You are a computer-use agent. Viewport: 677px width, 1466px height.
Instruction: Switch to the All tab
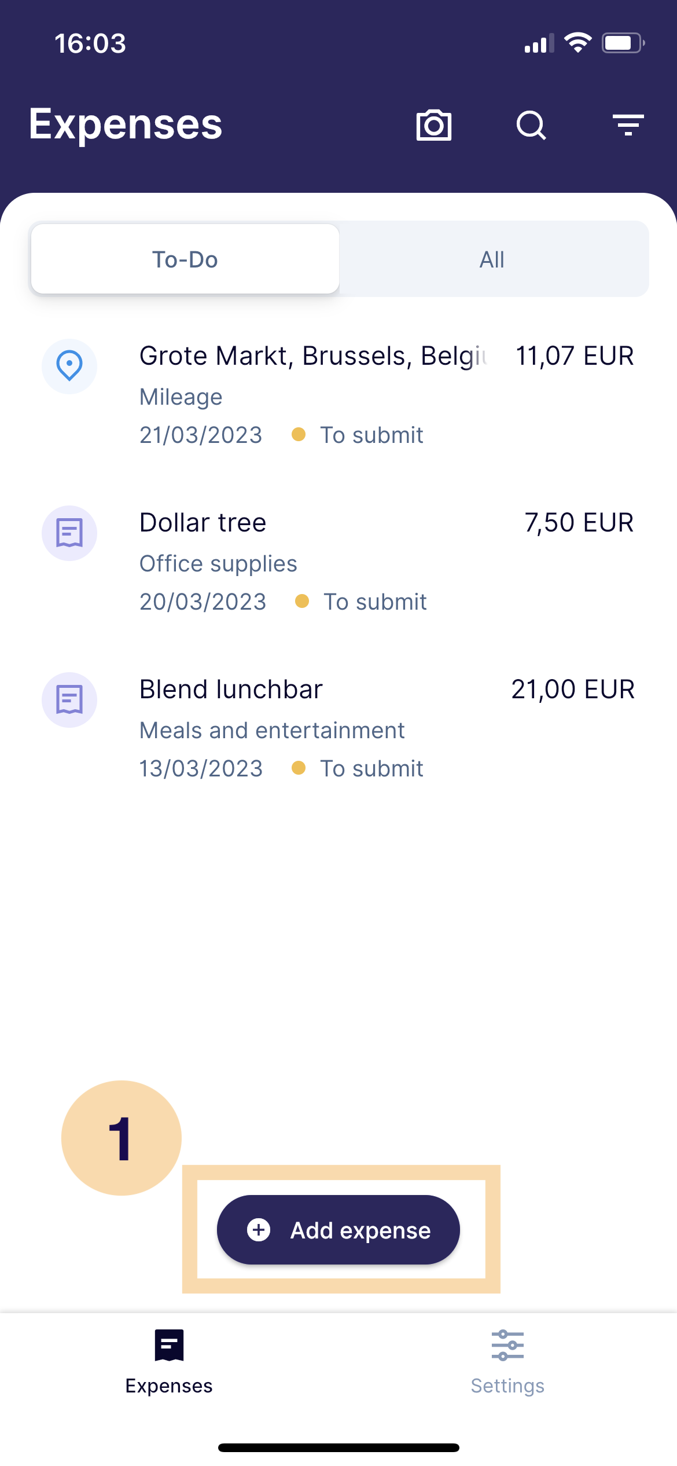492,259
